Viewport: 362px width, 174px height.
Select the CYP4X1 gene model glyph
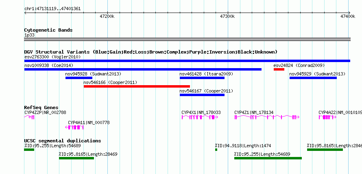[x=200, y=117]
